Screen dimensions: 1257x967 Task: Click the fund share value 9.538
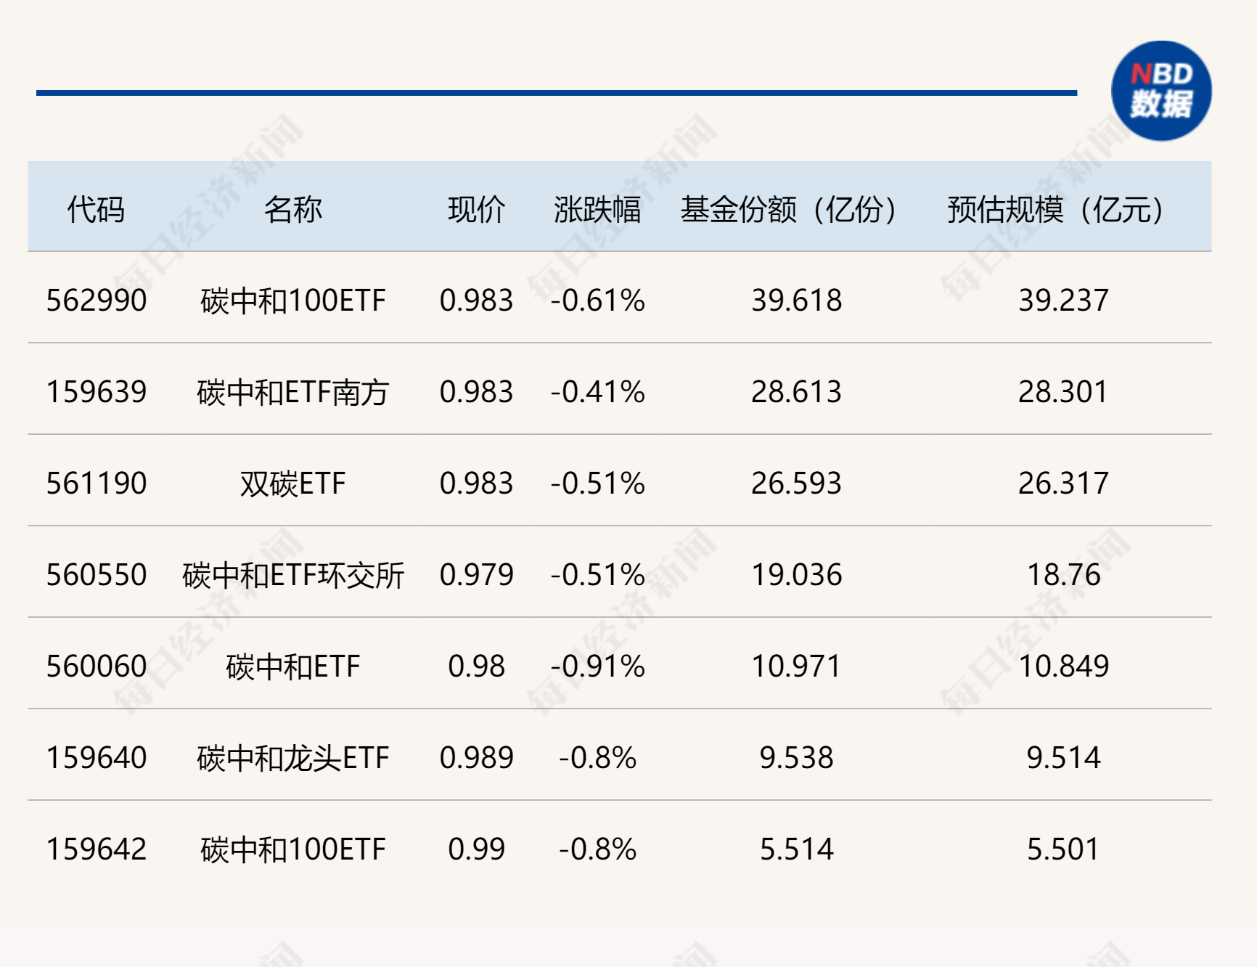pyautogui.click(x=796, y=758)
